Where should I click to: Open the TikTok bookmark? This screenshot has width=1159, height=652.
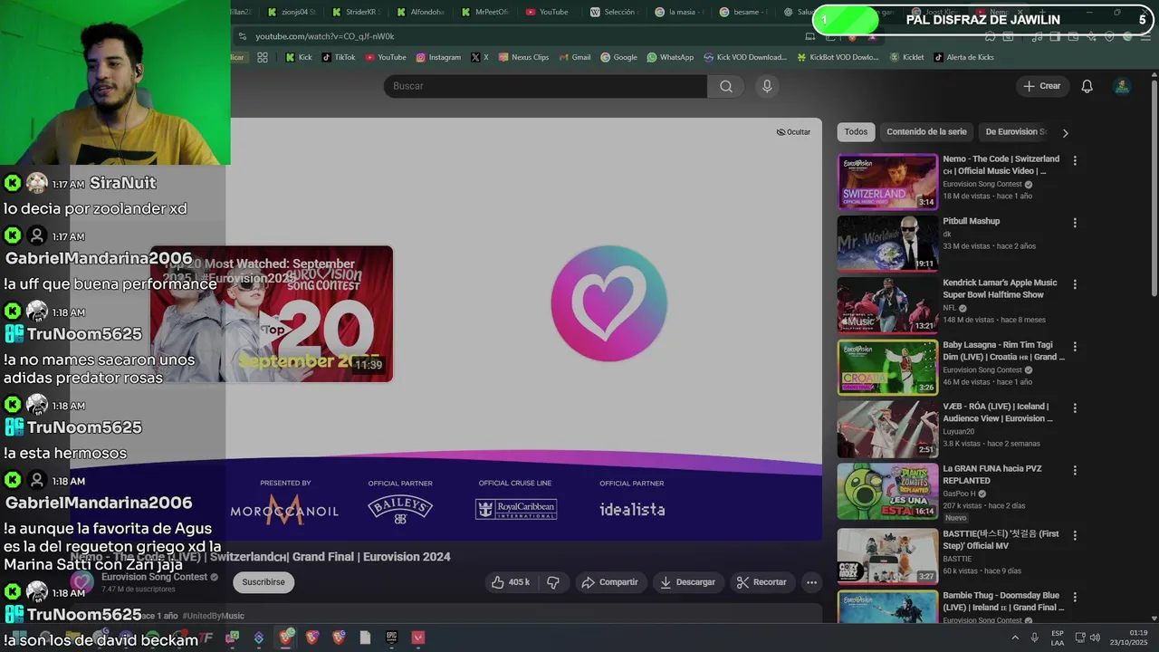(x=339, y=57)
